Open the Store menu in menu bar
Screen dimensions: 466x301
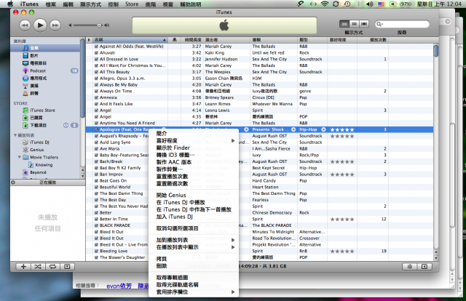tap(132, 4)
